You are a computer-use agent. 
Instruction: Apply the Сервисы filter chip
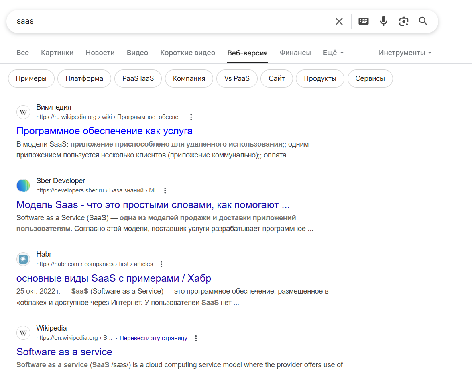(x=370, y=79)
